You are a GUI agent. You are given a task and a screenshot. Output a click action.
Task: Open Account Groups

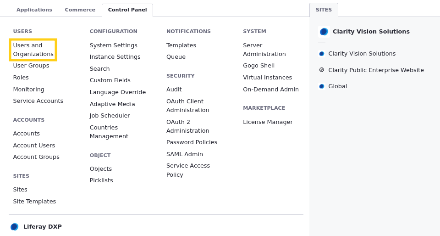coord(36,157)
